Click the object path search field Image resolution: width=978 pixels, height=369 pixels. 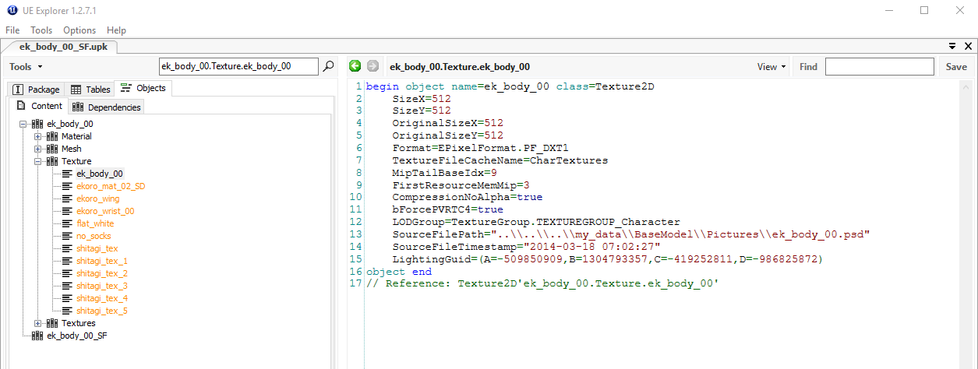[x=238, y=67]
